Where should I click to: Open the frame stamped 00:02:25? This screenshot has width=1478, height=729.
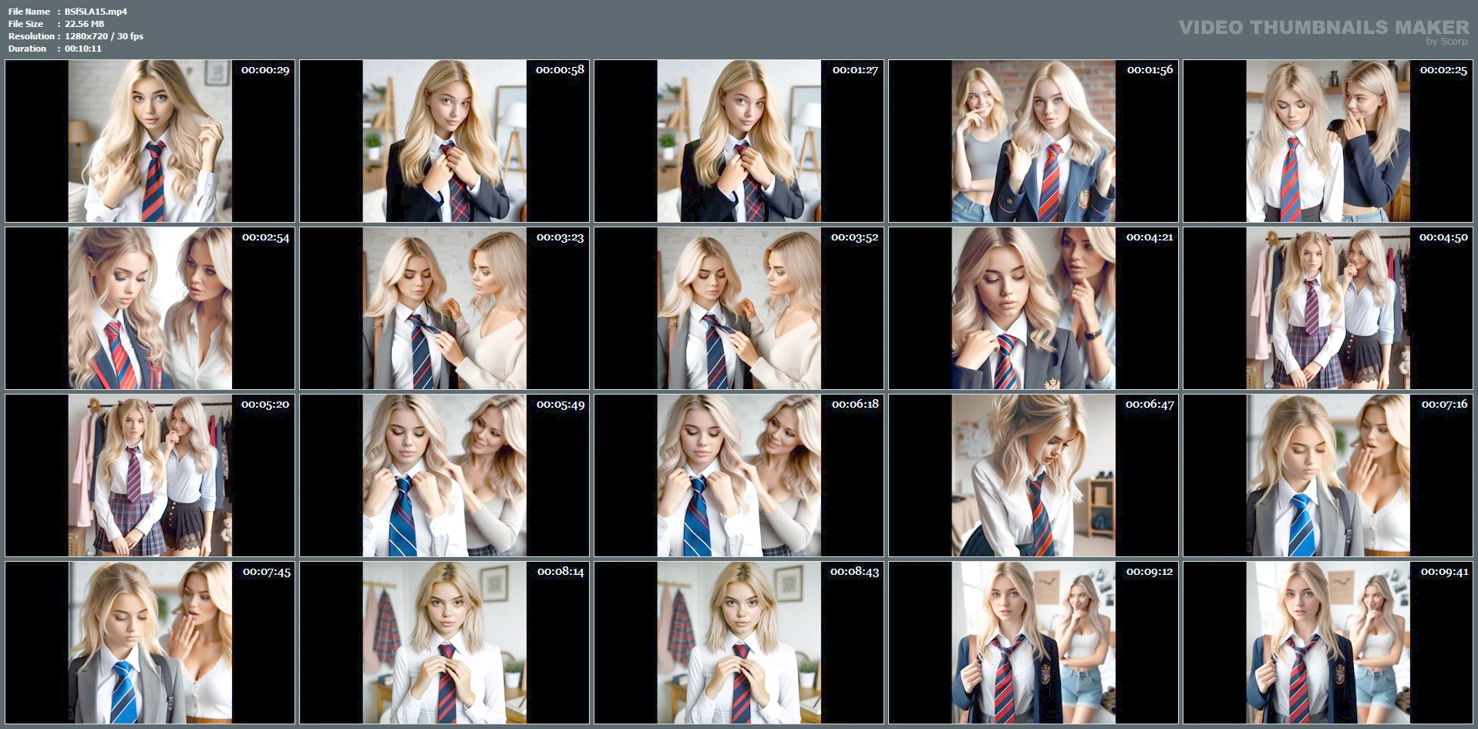pyautogui.click(x=1328, y=141)
